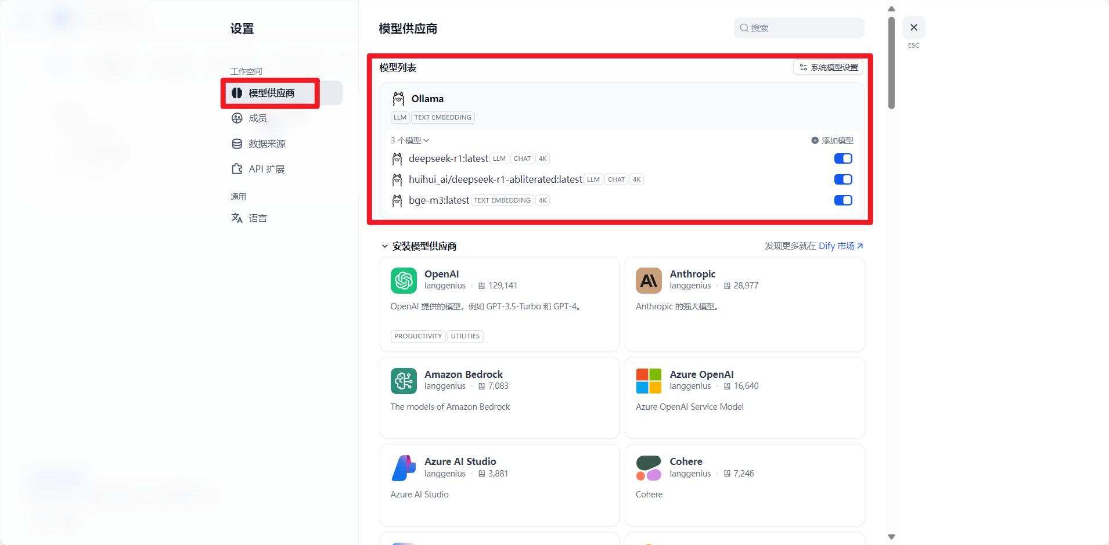Collapse the 3 个模型 list
1109x545 pixels.
[x=410, y=140]
